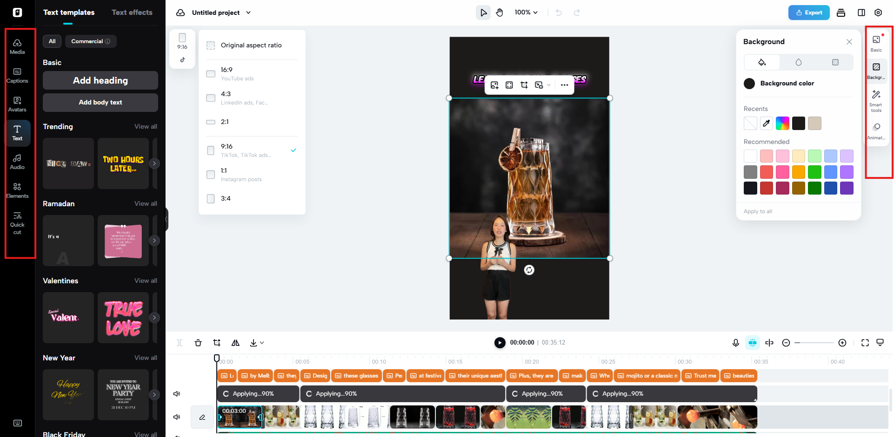Expand the 100% zoom level dropdown
Image resolution: width=894 pixels, height=437 pixels.
click(526, 13)
